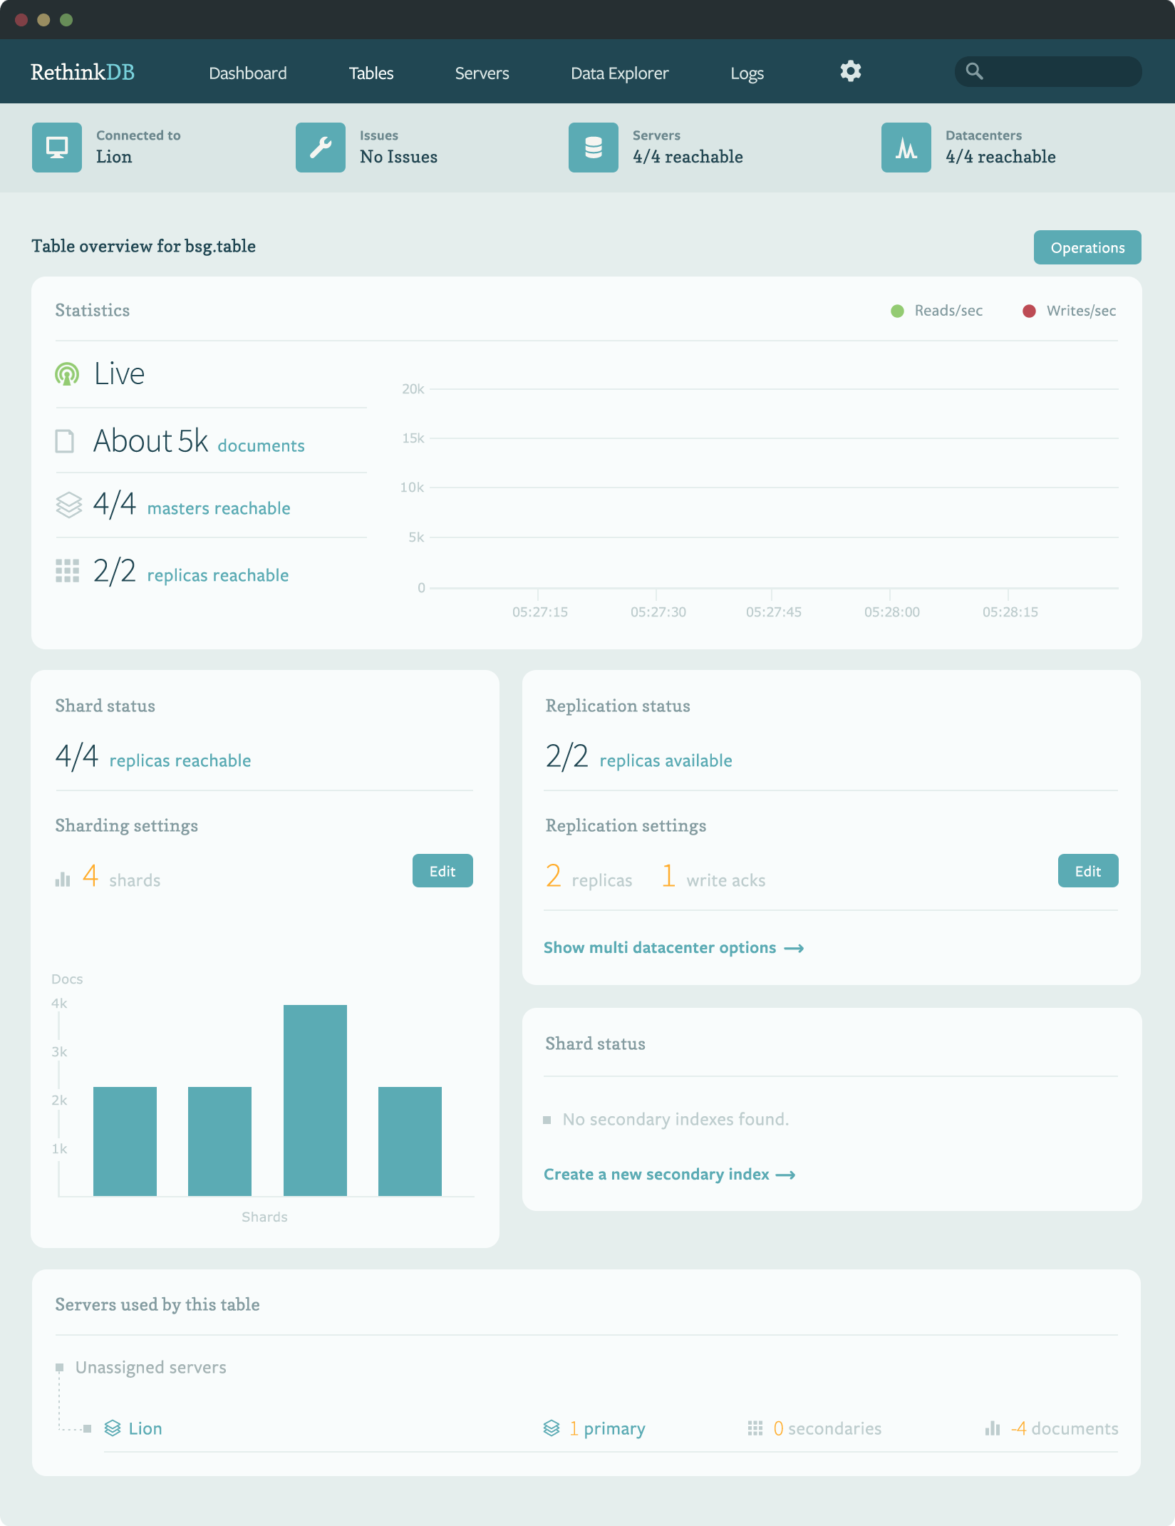Click the '4/4 masters reachable' statistic
1175x1526 pixels.
(x=192, y=505)
